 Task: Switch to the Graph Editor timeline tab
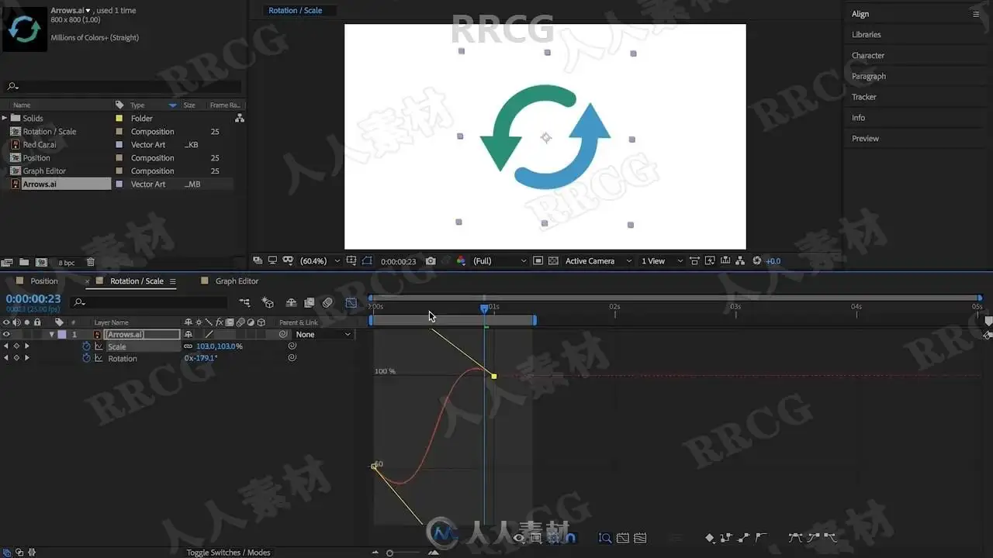(237, 281)
